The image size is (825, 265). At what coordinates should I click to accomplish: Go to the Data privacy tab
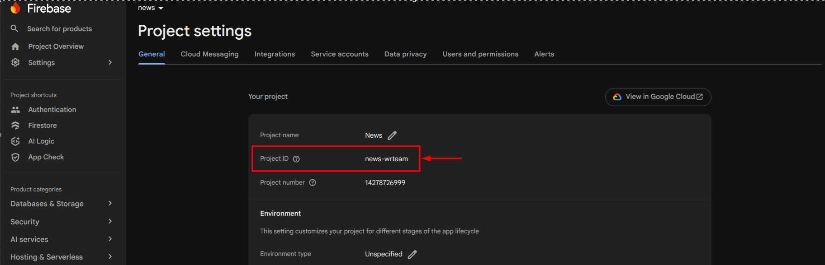(x=406, y=54)
